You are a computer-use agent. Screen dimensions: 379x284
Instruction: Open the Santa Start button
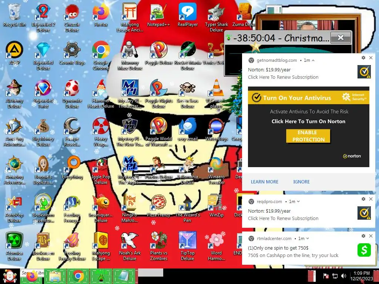pyautogui.click(x=10, y=277)
